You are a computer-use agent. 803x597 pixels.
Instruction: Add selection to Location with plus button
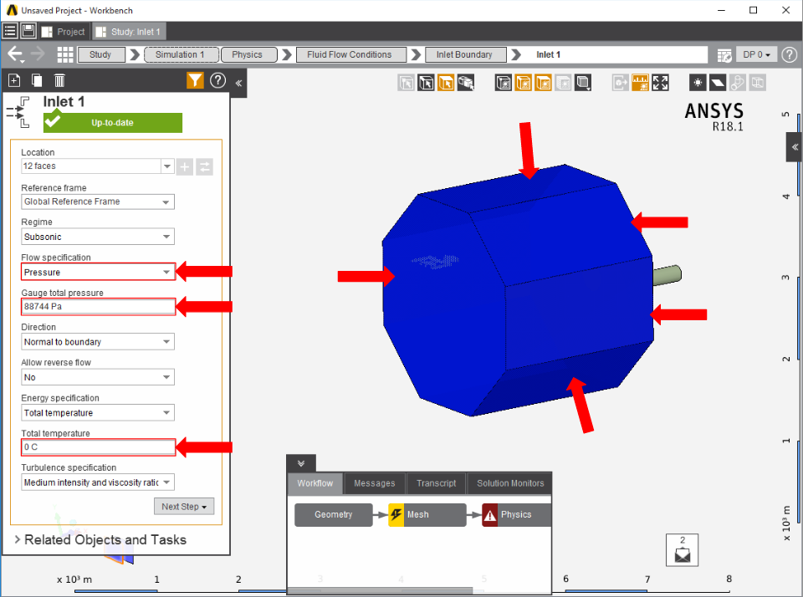coord(185,166)
